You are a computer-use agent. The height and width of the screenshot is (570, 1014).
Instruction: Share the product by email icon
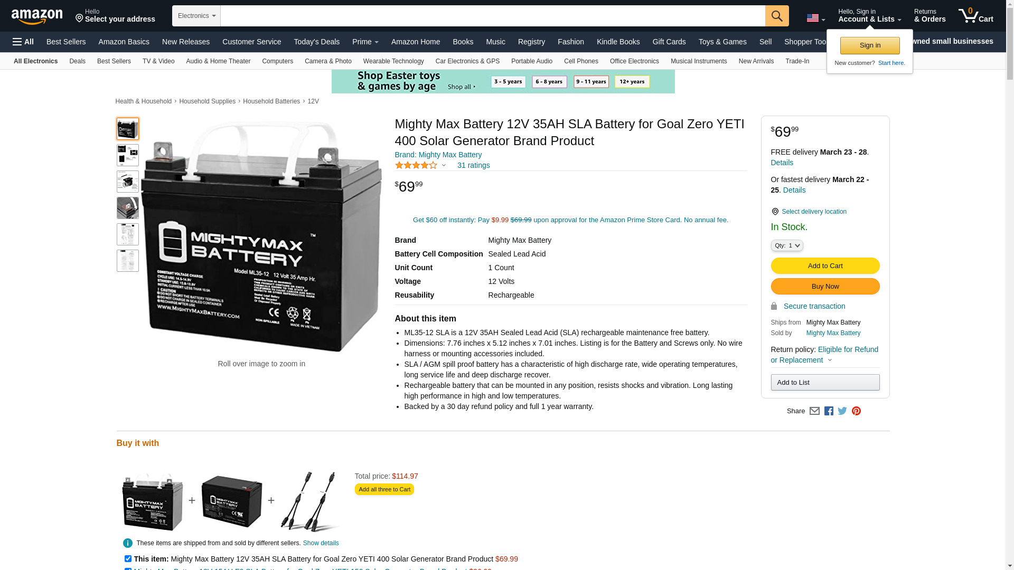(814, 411)
